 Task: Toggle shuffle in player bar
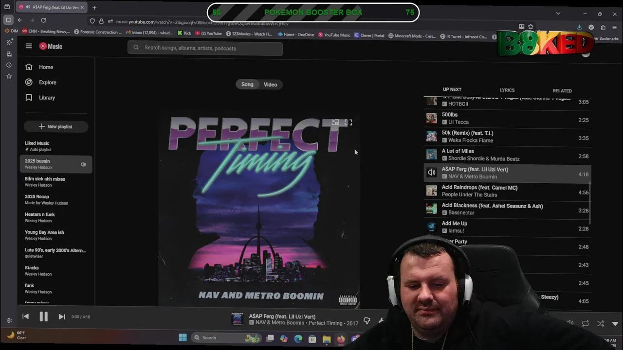(x=601, y=323)
